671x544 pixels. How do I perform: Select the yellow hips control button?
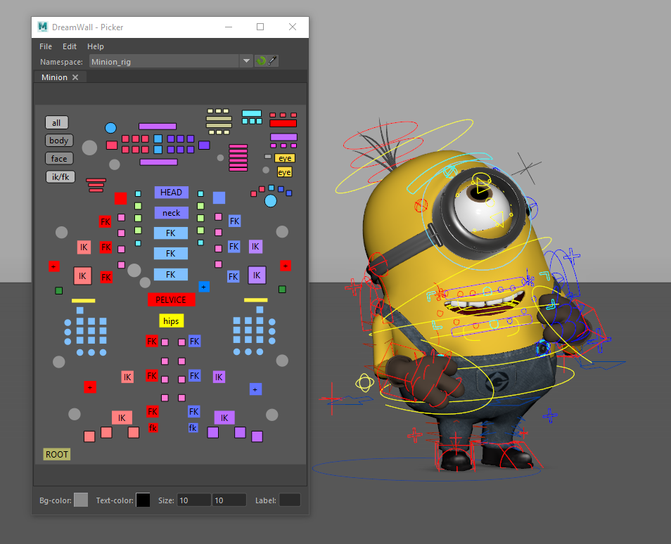[x=171, y=321]
